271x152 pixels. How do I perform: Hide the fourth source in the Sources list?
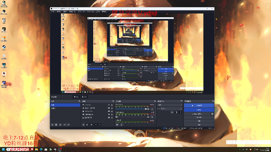click(109, 115)
